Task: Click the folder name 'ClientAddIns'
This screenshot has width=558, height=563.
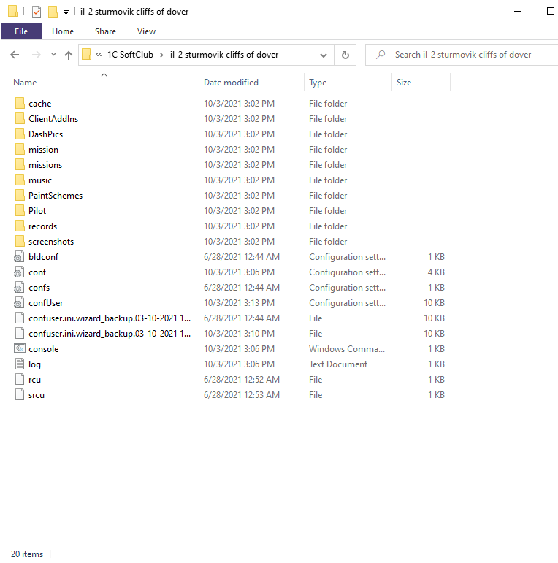Action: coord(53,119)
